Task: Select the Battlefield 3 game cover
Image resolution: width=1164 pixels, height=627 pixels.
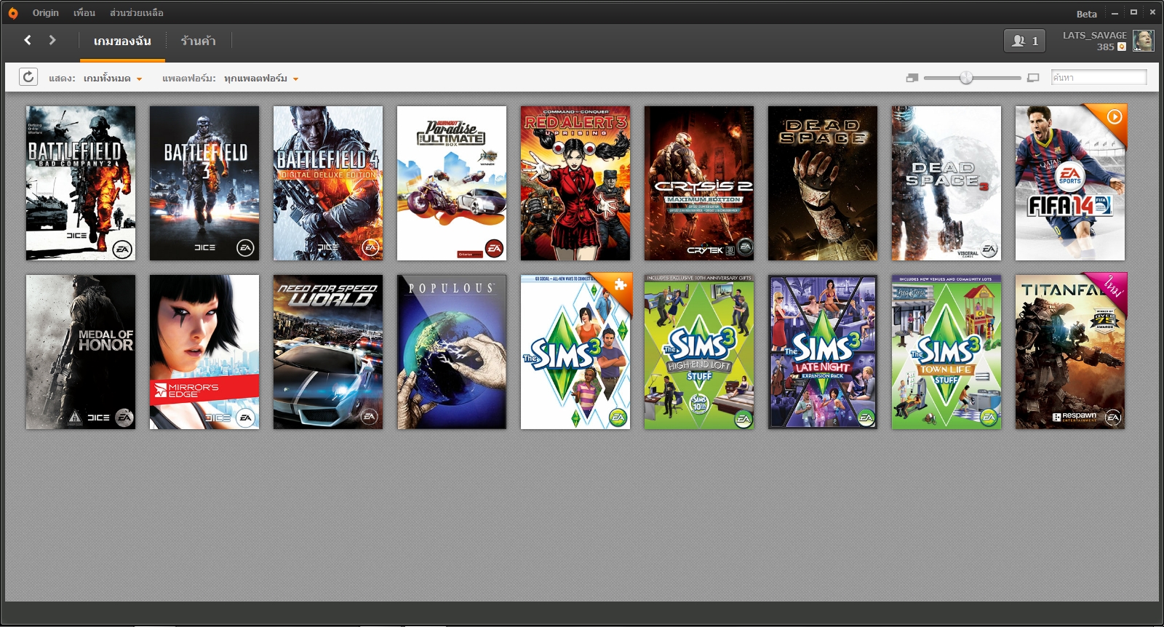Action: [204, 183]
